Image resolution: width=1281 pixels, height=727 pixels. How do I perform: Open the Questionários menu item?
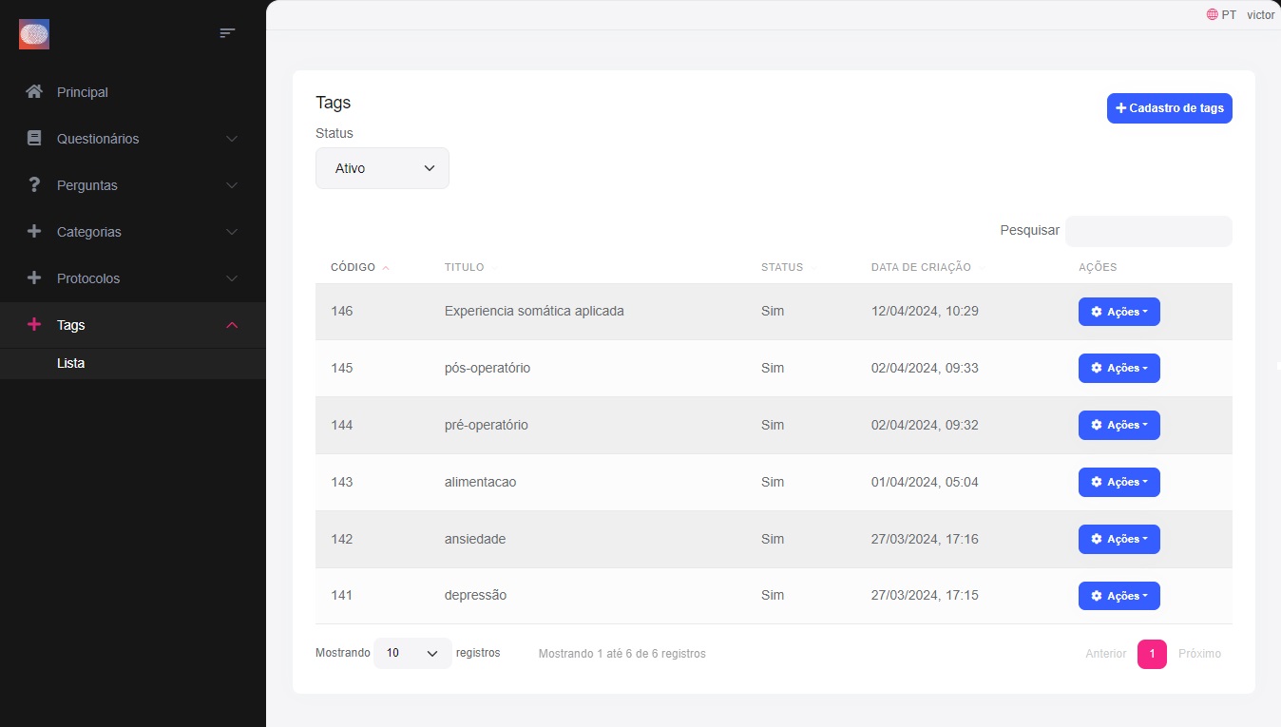point(98,139)
